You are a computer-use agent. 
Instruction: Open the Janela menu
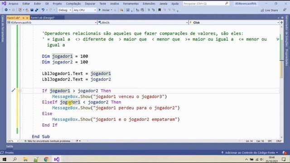pyautogui.click(x=163, y=4)
